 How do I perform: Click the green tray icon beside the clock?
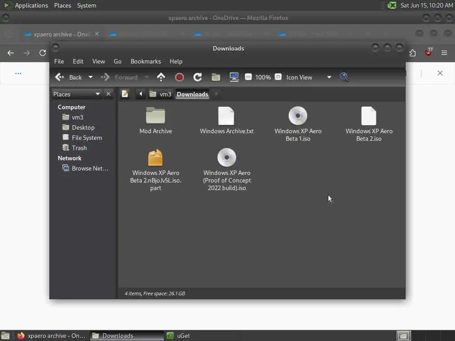pyautogui.click(x=392, y=5)
